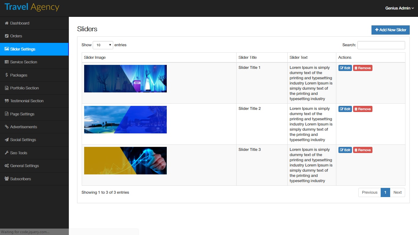
Task: Edit Slider Title 2
Action: tap(345, 109)
